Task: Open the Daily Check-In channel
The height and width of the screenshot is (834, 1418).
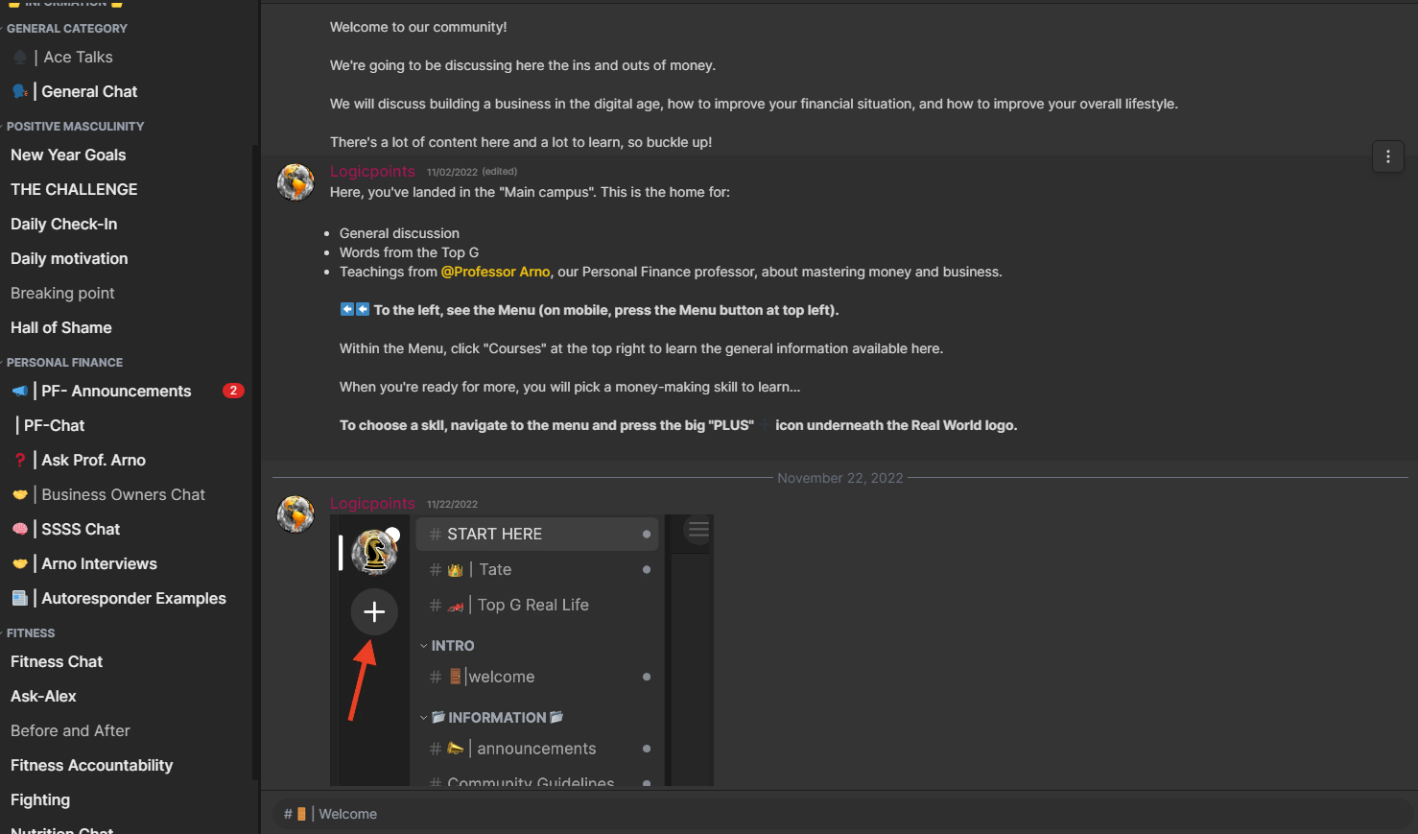Action: 64,224
